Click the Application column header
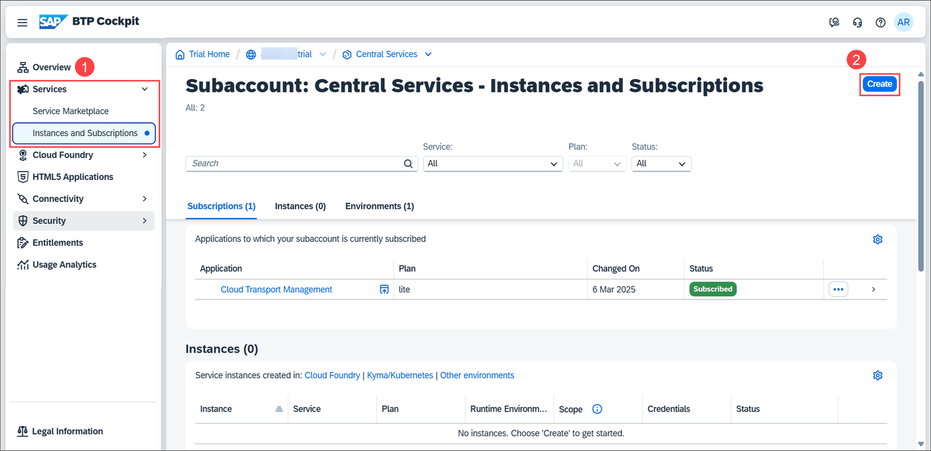Image resolution: width=931 pixels, height=451 pixels. click(221, 269)
